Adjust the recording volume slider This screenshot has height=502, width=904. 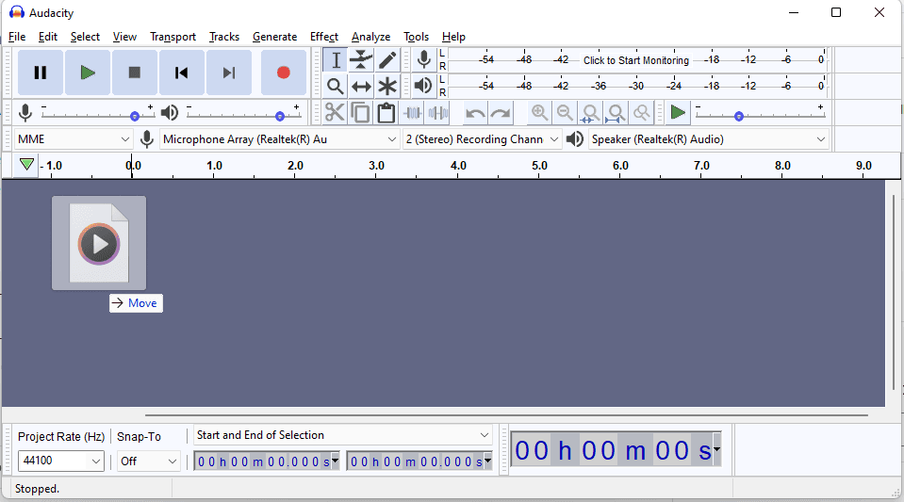click(x=135, y=116)
